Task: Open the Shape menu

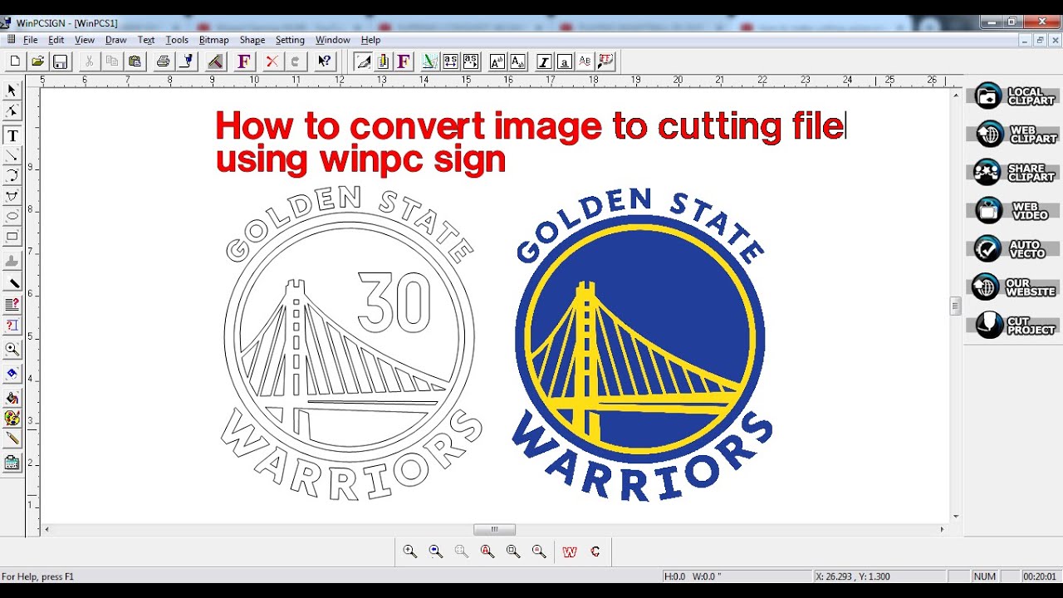Action: tap(252, 40)
